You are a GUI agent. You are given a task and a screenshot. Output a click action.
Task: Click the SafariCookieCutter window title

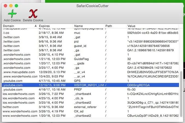(x=92, y=6)
